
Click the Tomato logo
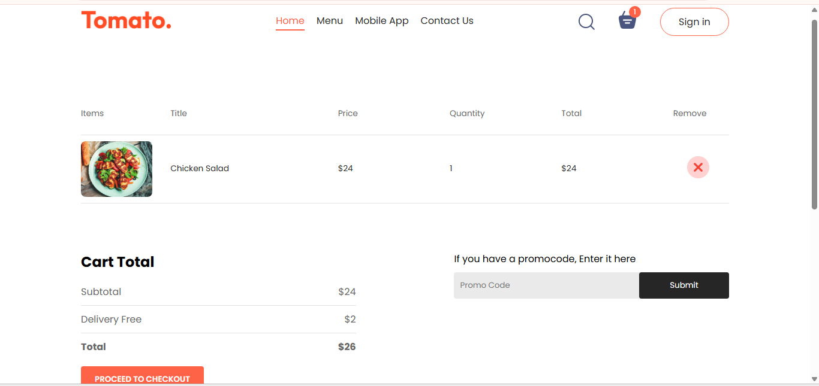point(126,20)
